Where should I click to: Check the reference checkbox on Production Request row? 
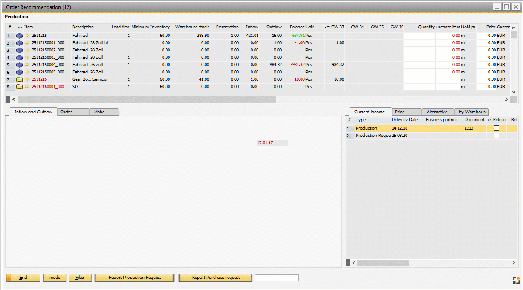tap(497, 135)
